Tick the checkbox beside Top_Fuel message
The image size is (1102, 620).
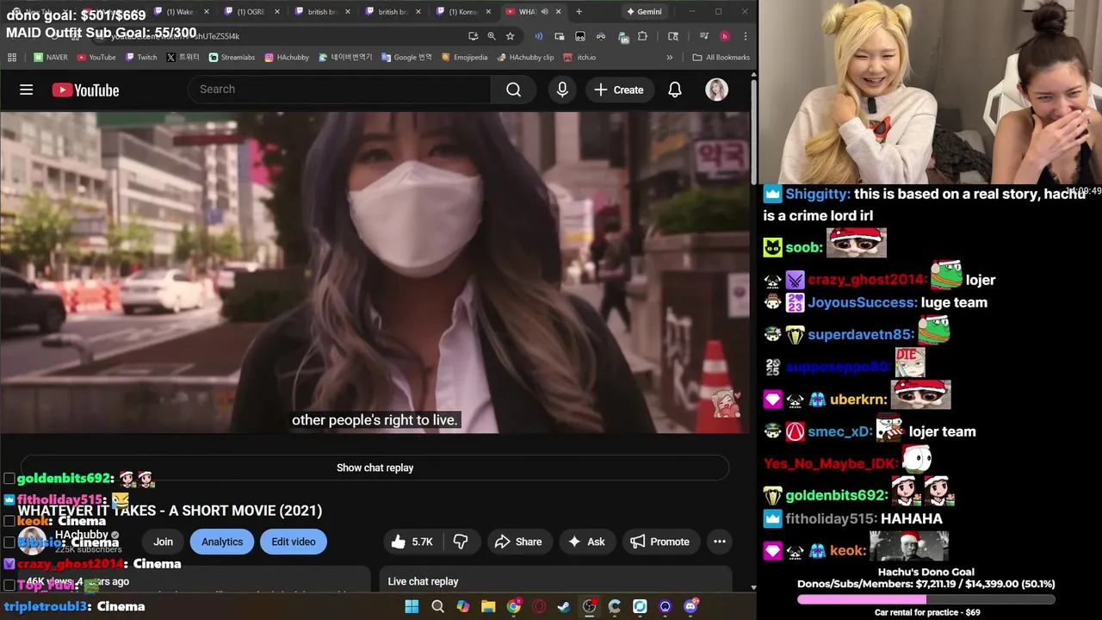click(x=9, y=586)
